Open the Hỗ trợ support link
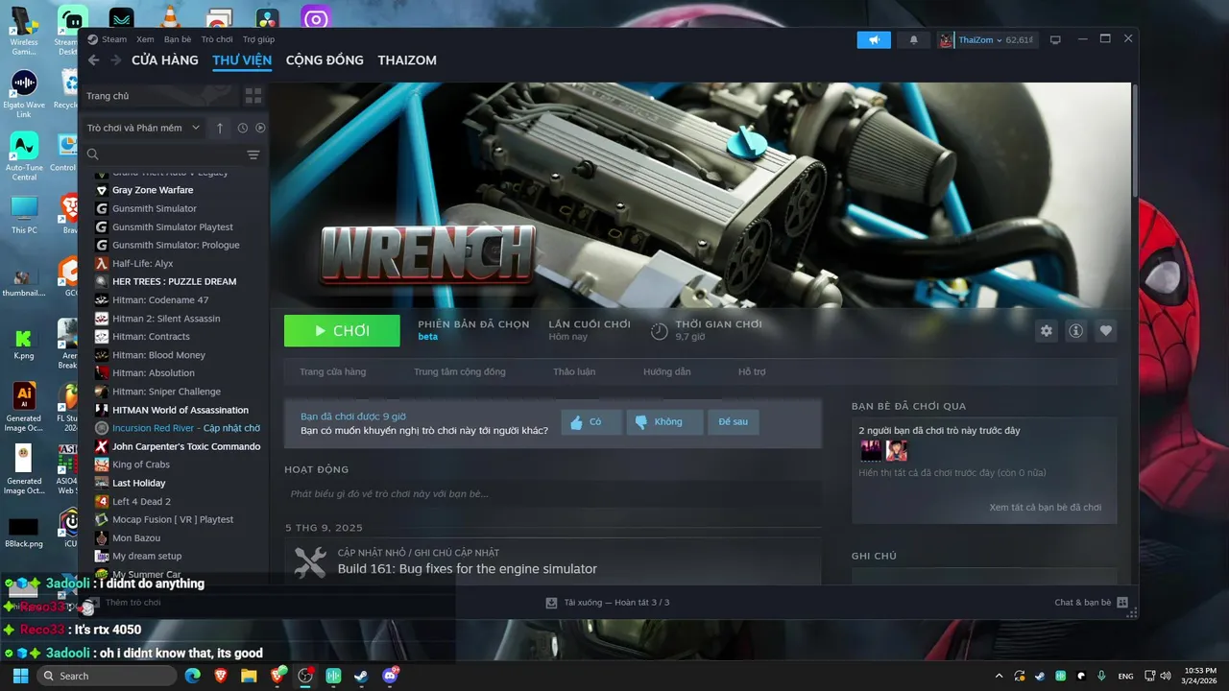Viewport: 1229px width, 691px height. [x=752, y=371]
